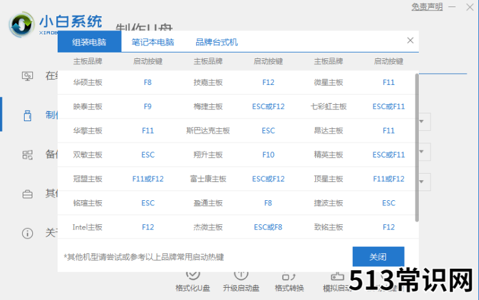Click the hint text about other models
The width and height of the screenshot is (479, 300).
[x=144, y=257]
